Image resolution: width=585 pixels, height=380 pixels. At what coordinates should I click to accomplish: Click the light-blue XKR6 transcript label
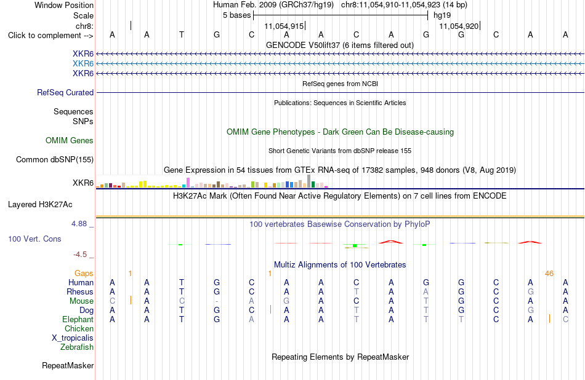(x=83, y=64)
